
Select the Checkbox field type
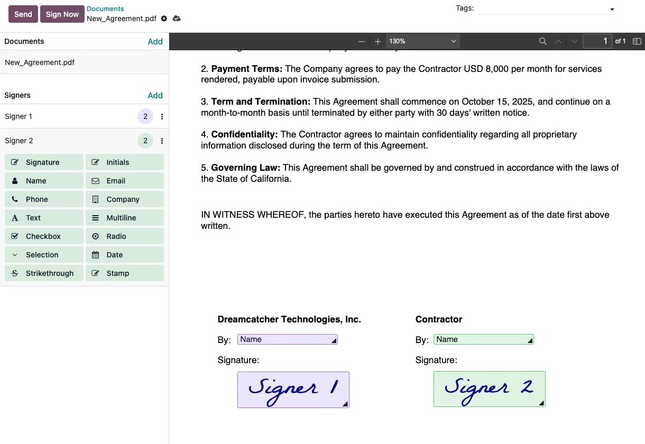click(x=44, y=236)
